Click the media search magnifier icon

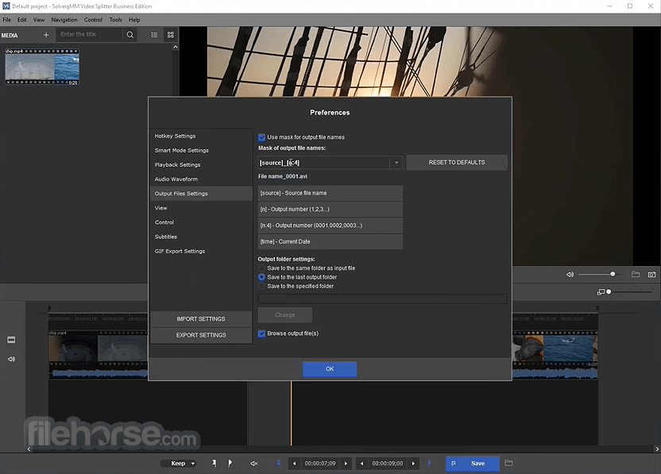point(130,35)
